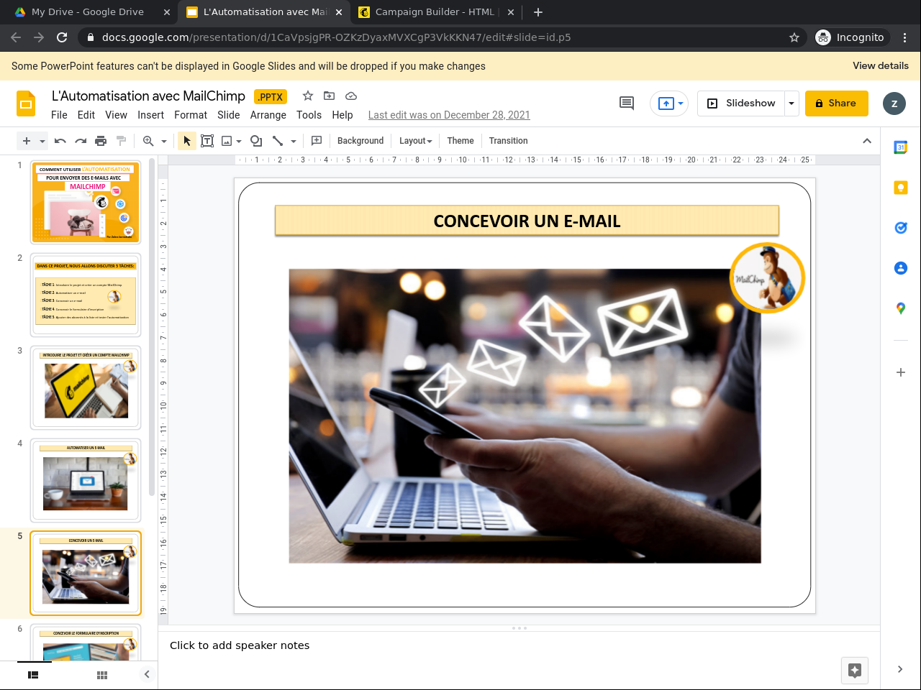921x690 pixels.
Task: Select the 'CONCEVOIR UN E-MAIL' slide title
Action: pos(527,221)
